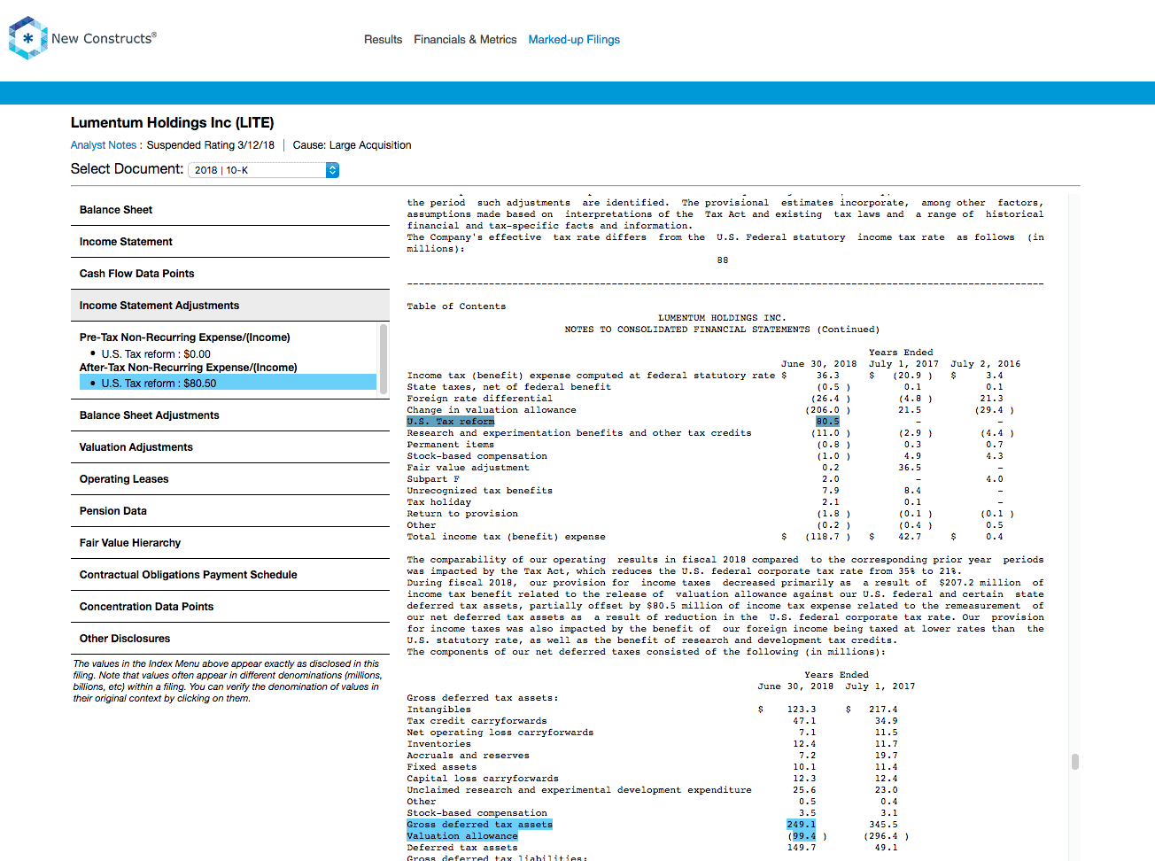This screenshot has width=1155, height=861.
Task: Open Other Disclosures section
Action: [x=230, y=639]
